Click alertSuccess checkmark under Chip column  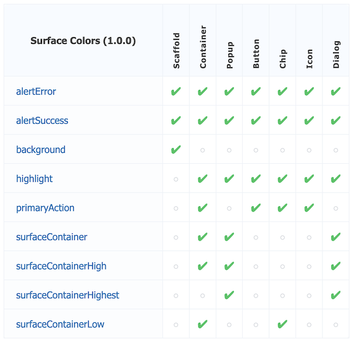(282, 121)
